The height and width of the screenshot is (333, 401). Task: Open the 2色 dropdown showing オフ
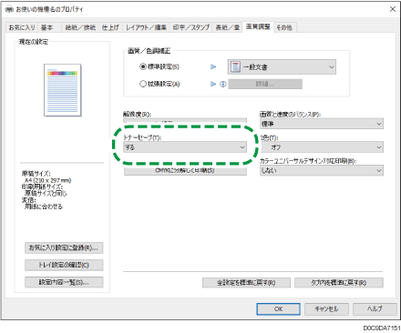322,147
